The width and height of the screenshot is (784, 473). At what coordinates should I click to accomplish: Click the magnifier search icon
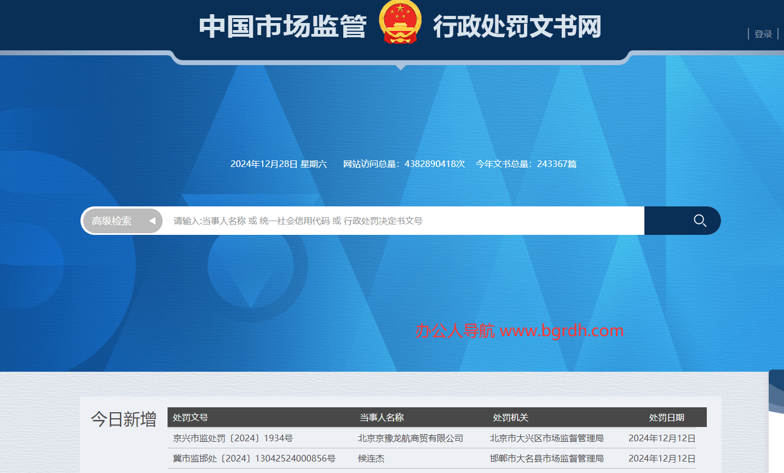699,220
